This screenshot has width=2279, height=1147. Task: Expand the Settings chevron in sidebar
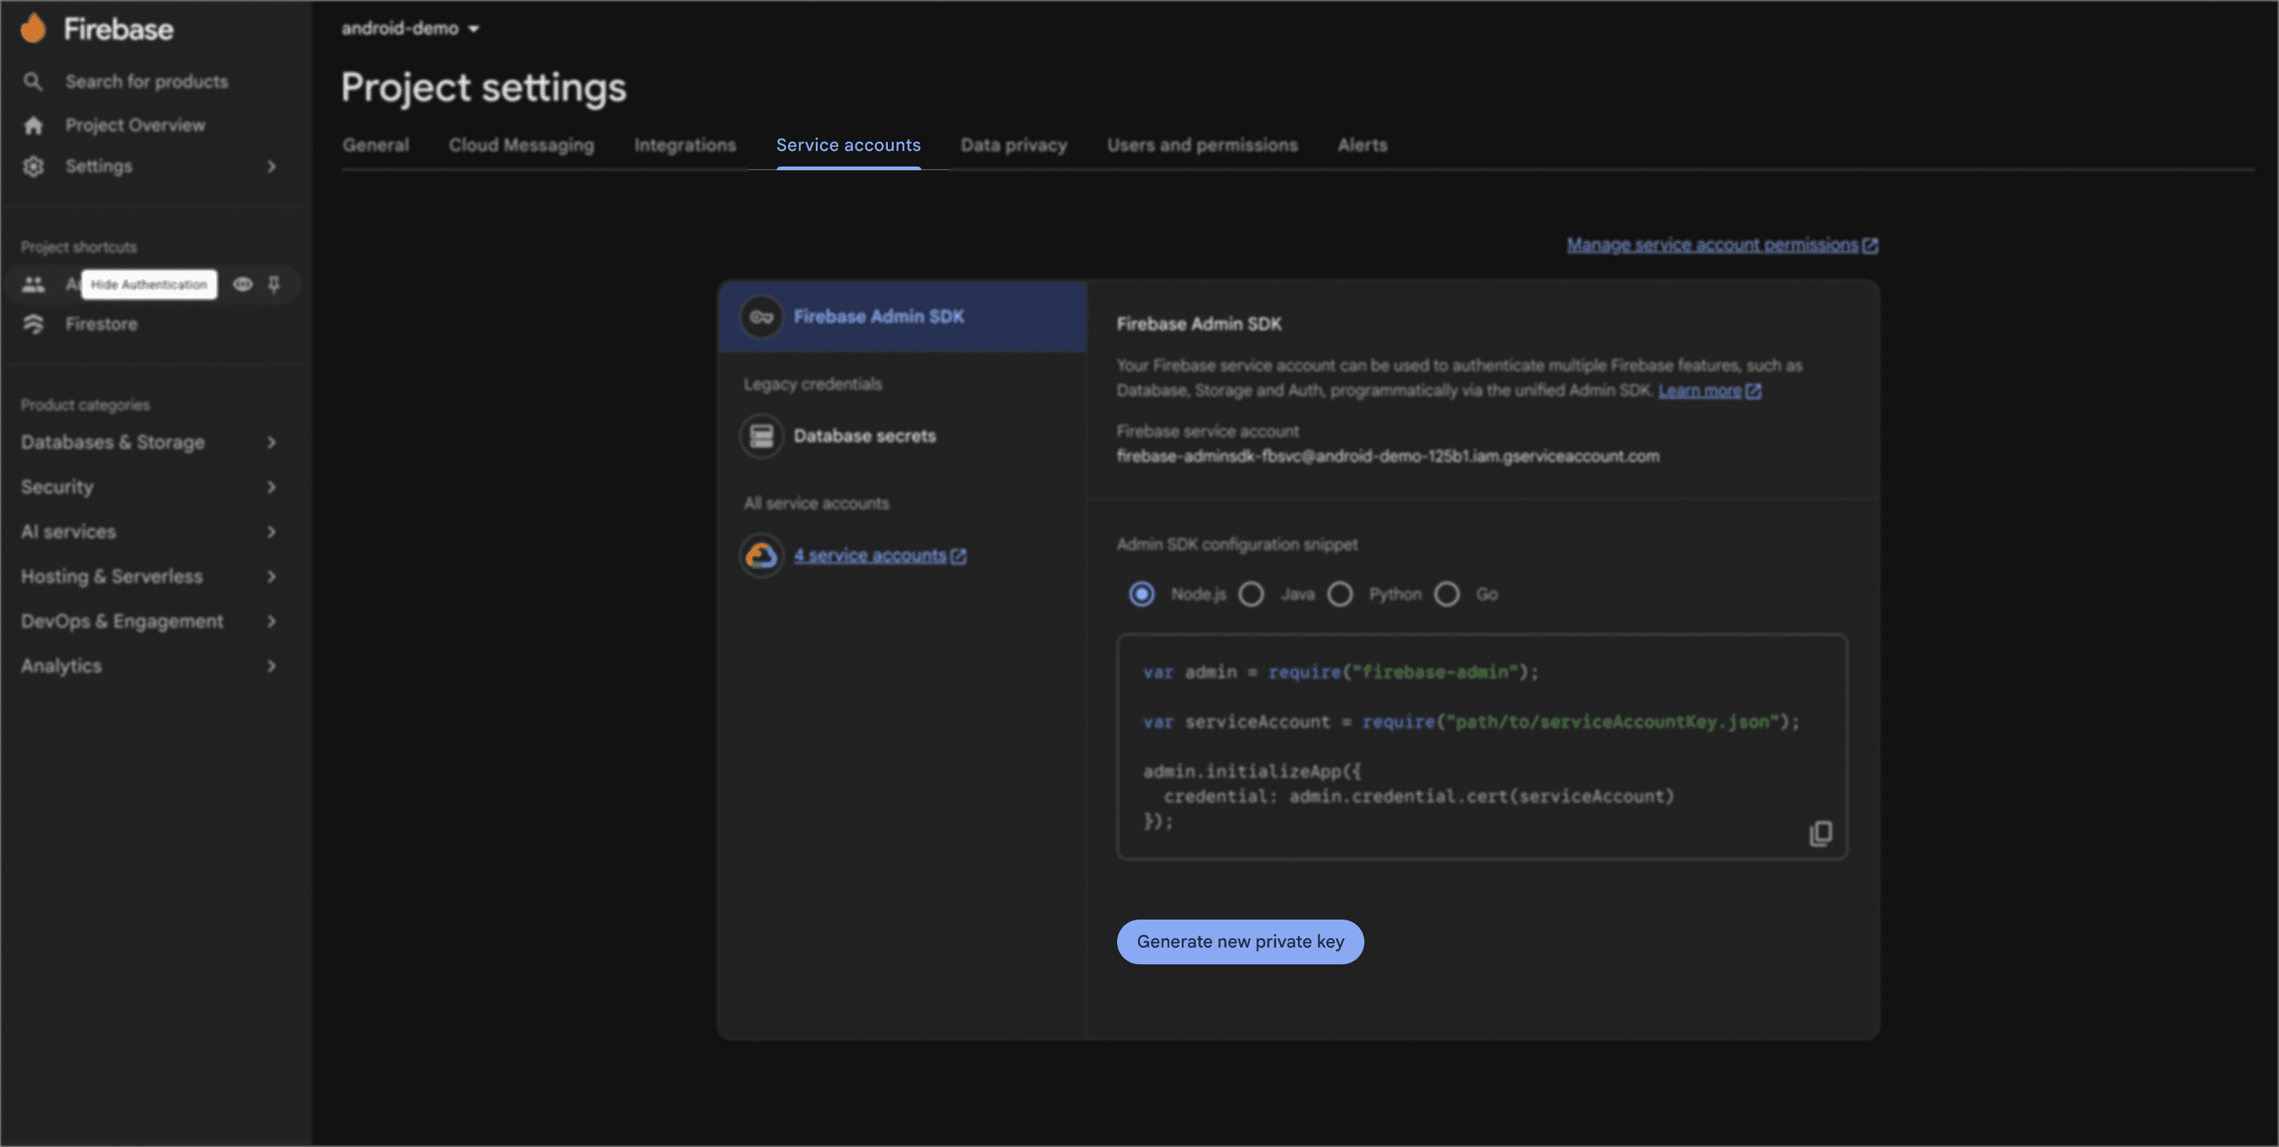coord(272,167)
